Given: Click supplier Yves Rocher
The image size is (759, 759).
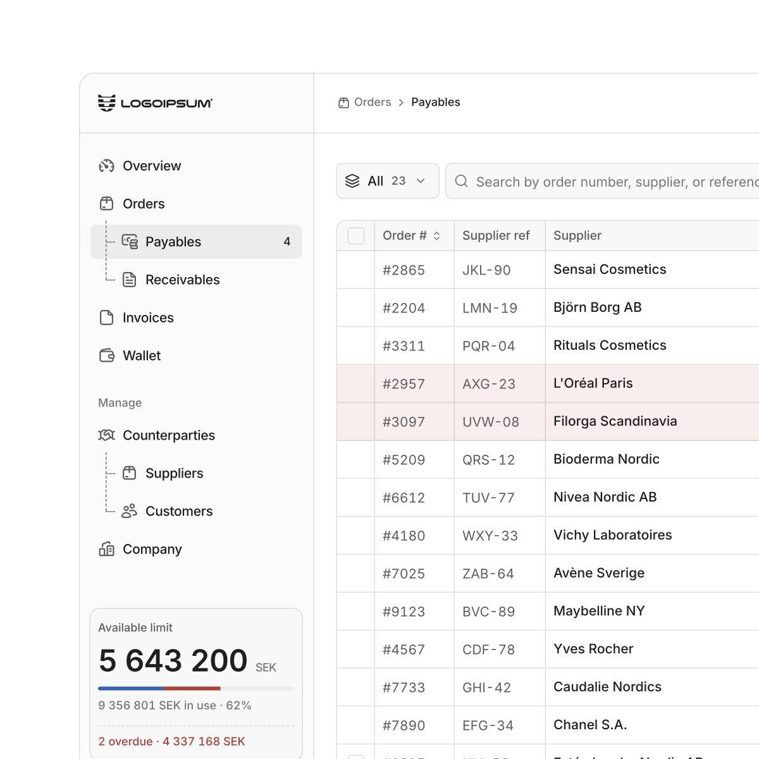Looking at the screenshot, I should pyautogui.click(x=593, y=649).
